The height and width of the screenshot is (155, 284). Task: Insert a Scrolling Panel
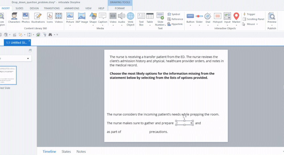click(x=253, y=19)
